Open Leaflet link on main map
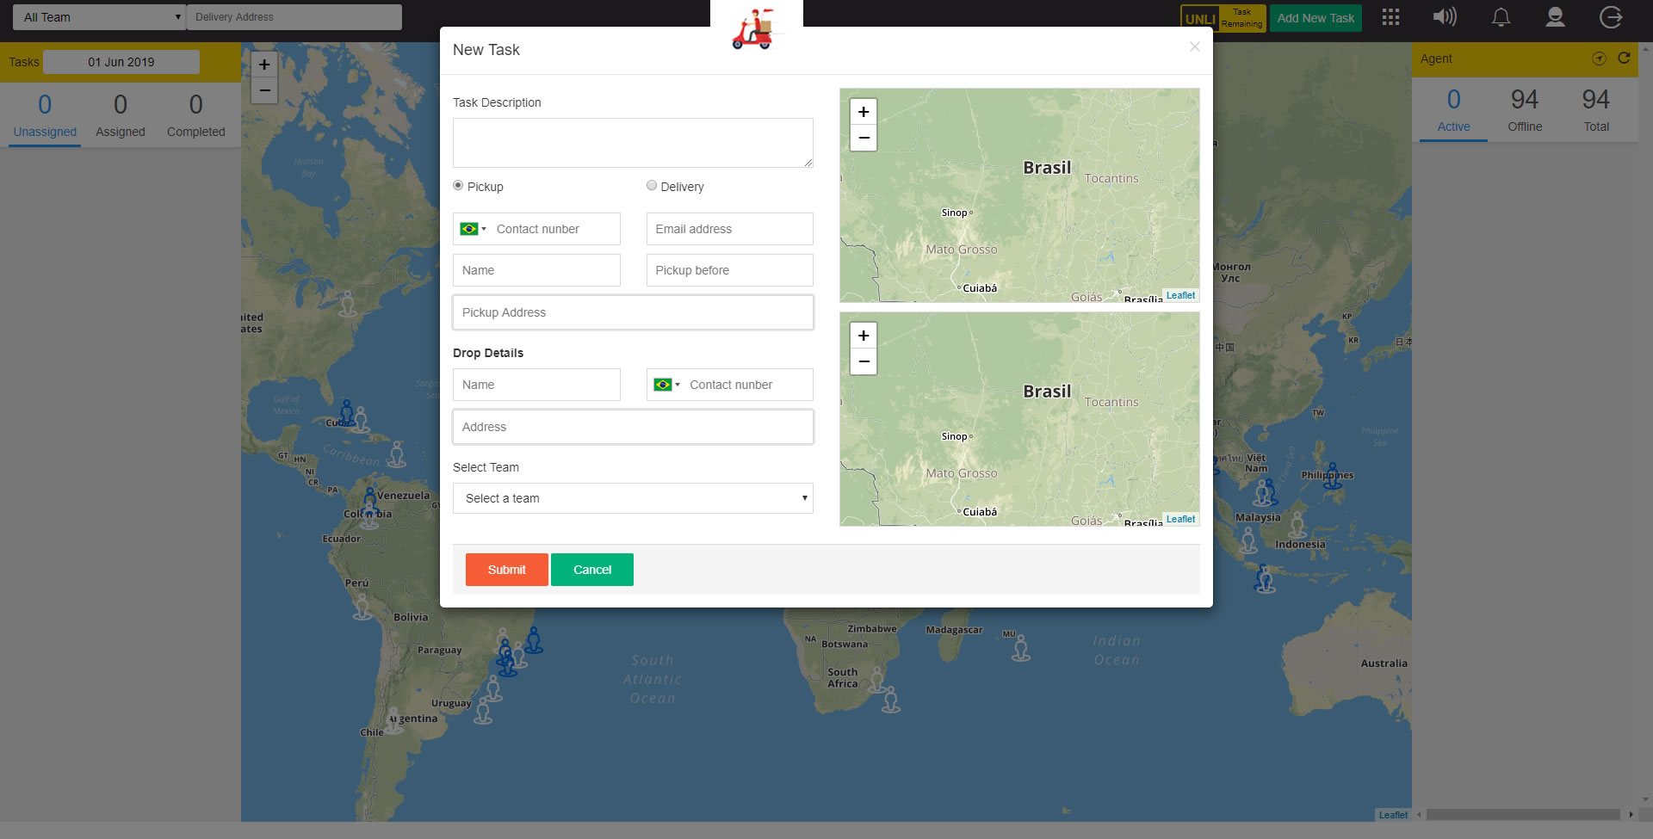Viewport: 1653px width, 839px height. tap(1393, 815)
